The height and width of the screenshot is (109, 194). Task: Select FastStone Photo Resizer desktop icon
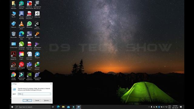(29, 5)
